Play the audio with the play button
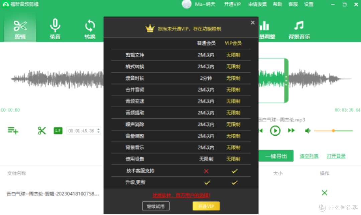Viewport: 361px width, 215px height. pyautogui.click(x=275, y=131)
